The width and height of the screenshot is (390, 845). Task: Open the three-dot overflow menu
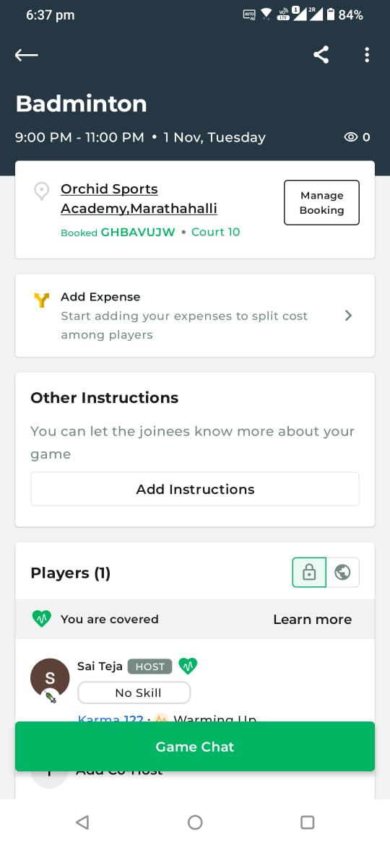point(367,54)
